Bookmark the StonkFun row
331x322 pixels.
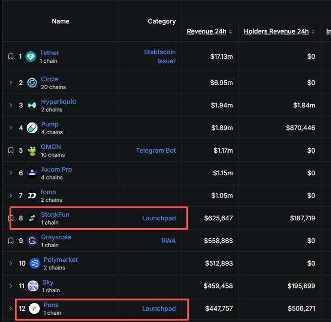pyautogui.click(x=11, y=218)
